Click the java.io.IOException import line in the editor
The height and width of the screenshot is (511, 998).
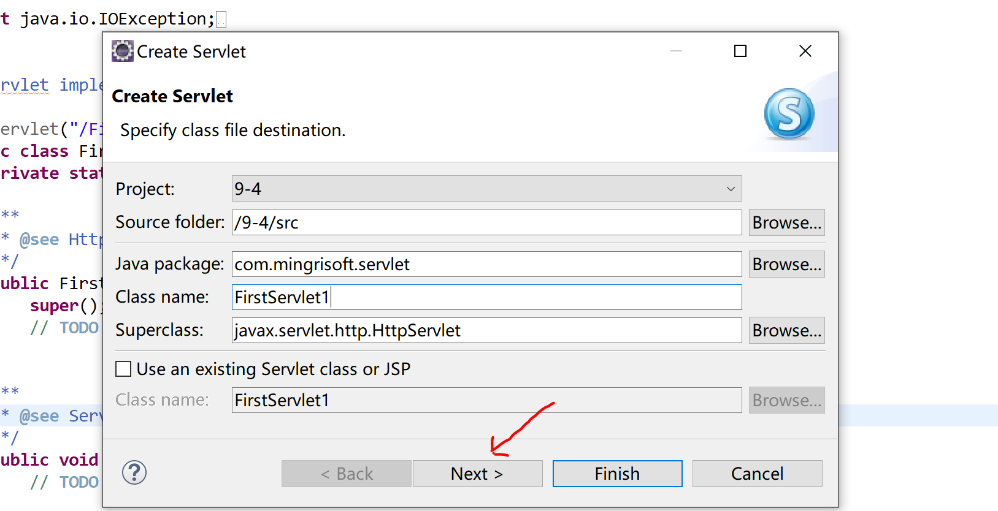click(x=117, y=19)
